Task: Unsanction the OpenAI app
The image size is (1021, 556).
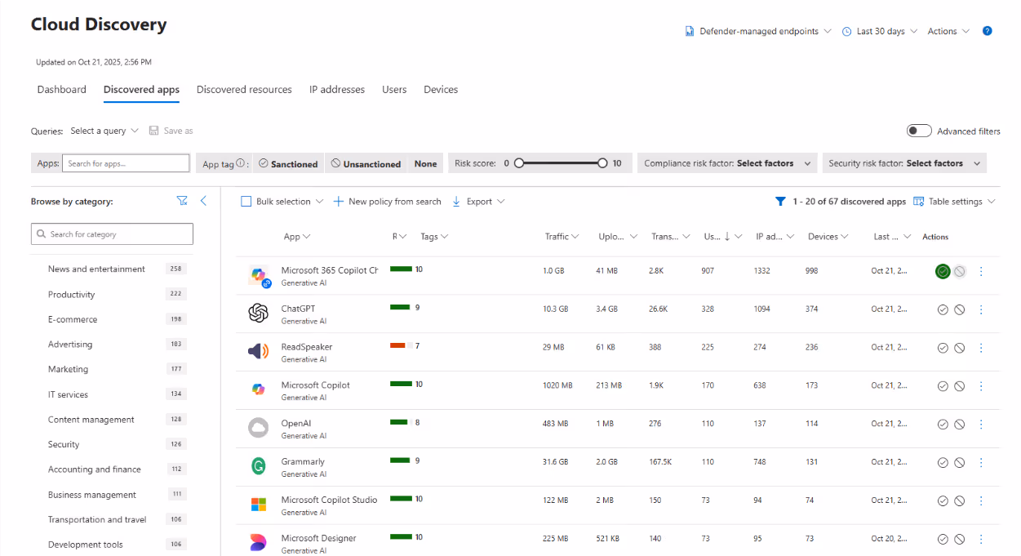Action: click(960, 425)
